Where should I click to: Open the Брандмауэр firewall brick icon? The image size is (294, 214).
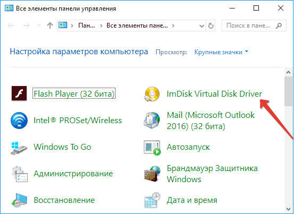152,174
